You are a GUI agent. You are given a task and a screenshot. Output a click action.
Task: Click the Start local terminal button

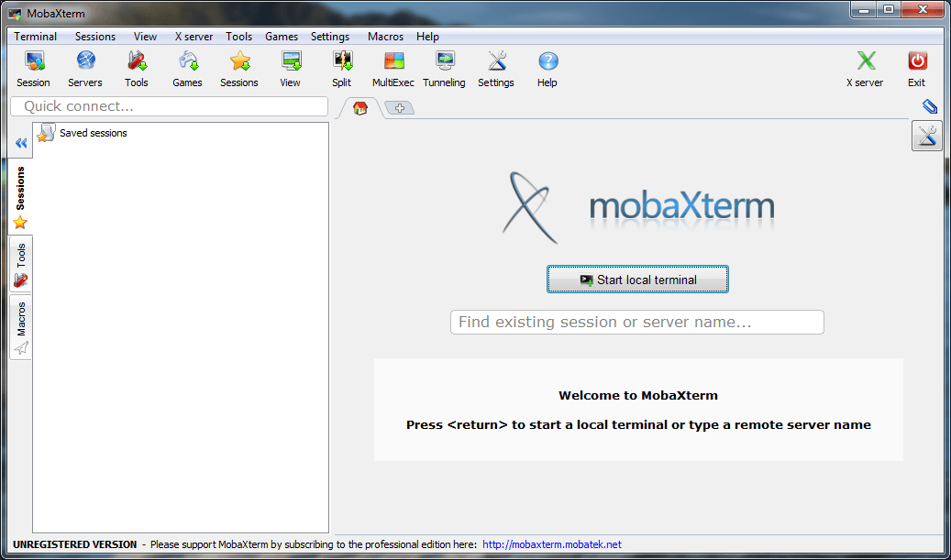[637, 280]
